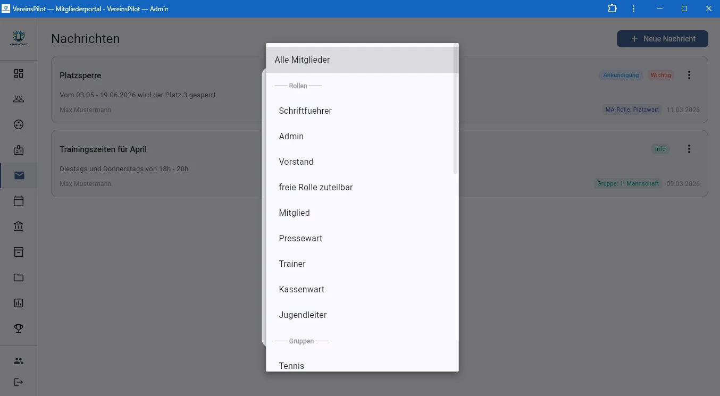Click the 'Neue Nachricht' button
The image size is (720, 396).
662,38
